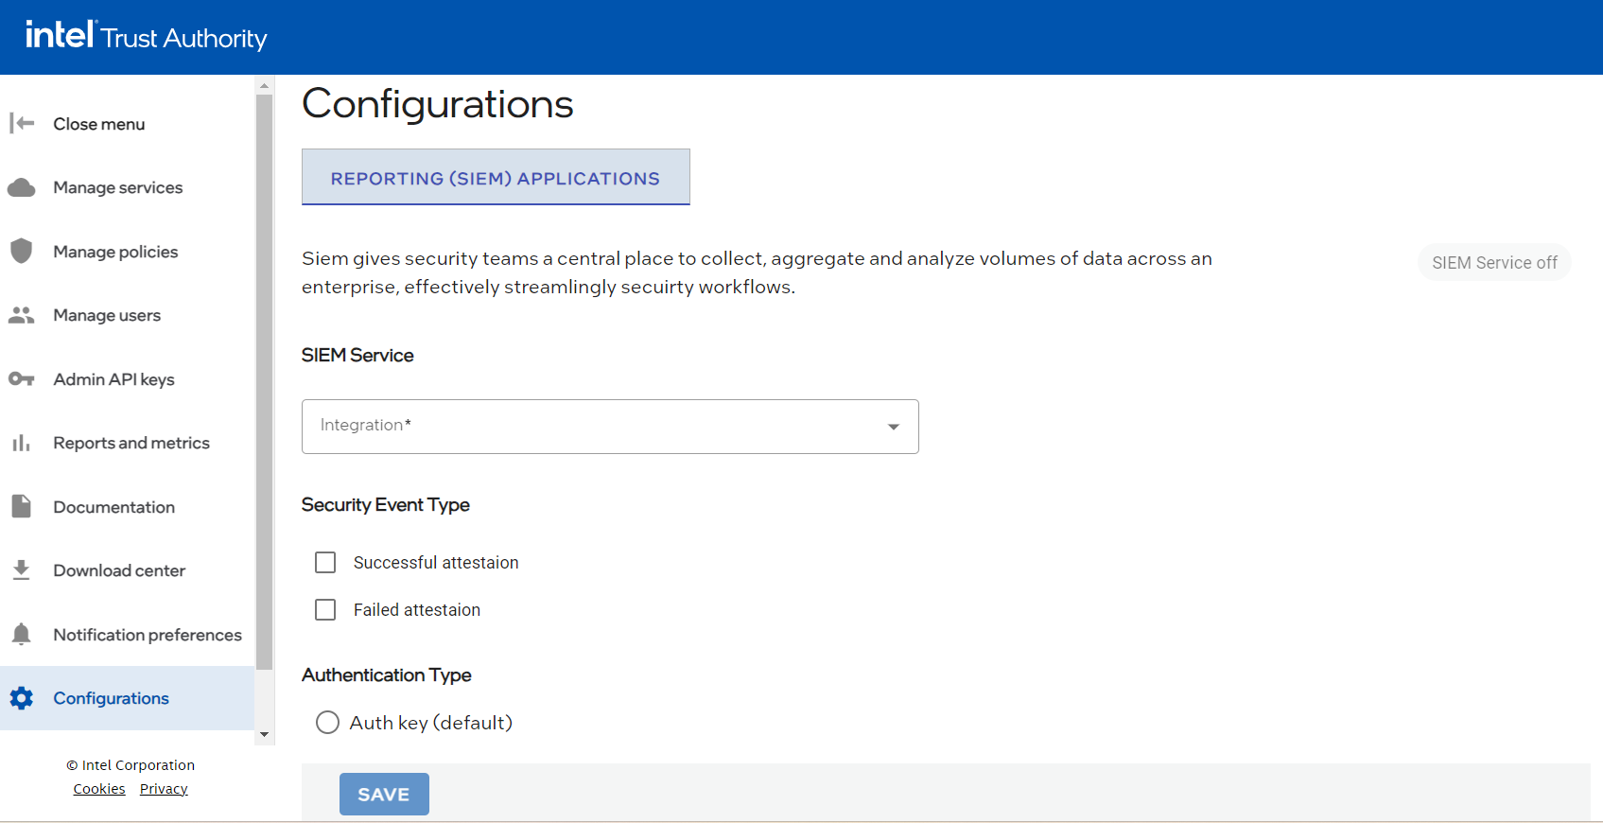The height and width of the screenshot is (823, 1603).
Task: Click the key icon for Admin API keys
Action: coord(22,379)
